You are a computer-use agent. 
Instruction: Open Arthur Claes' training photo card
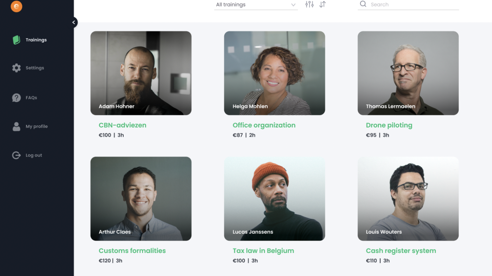coord(141,199)
